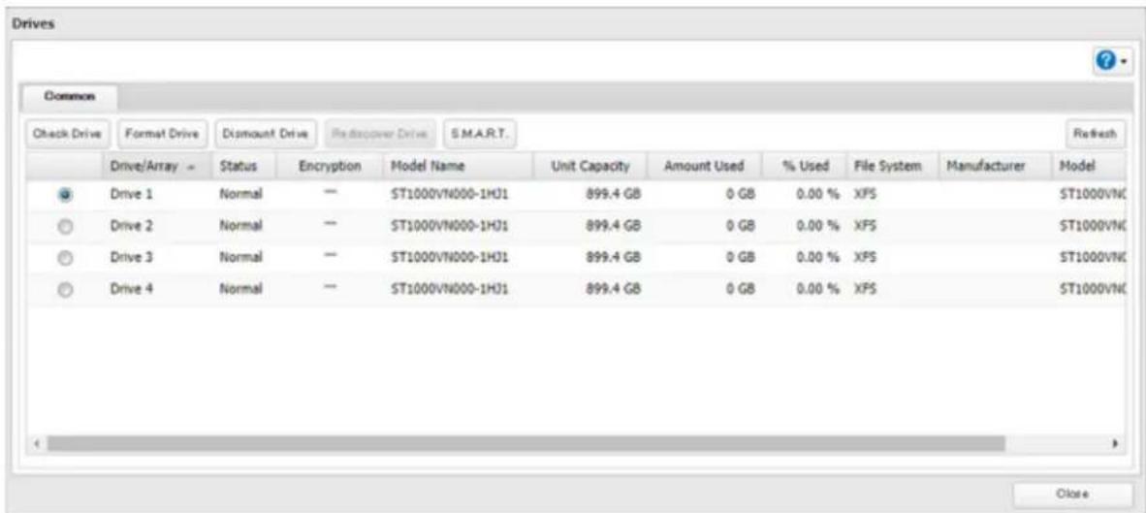Image resolution: width=1146 pixels, height=513 pixels.
Task: Click the Rediscover Drive button
Action: 380,134
